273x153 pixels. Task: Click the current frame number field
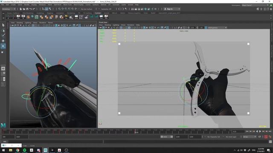pyautogui.click(x=238, y=131)
